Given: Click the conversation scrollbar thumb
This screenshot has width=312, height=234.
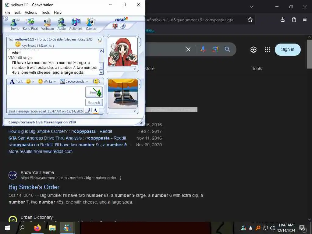Looking at the screenshot, I should point(101,66).
